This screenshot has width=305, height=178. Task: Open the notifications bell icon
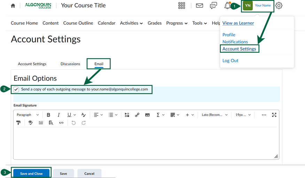(x=227, y=6)
